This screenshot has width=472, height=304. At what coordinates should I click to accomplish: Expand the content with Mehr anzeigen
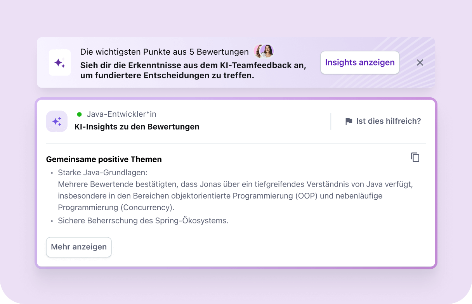pyautogui.click(x=79, y=247)
